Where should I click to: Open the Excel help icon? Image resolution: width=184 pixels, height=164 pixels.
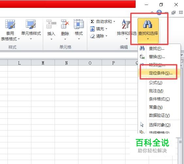[x=159, y=12]
